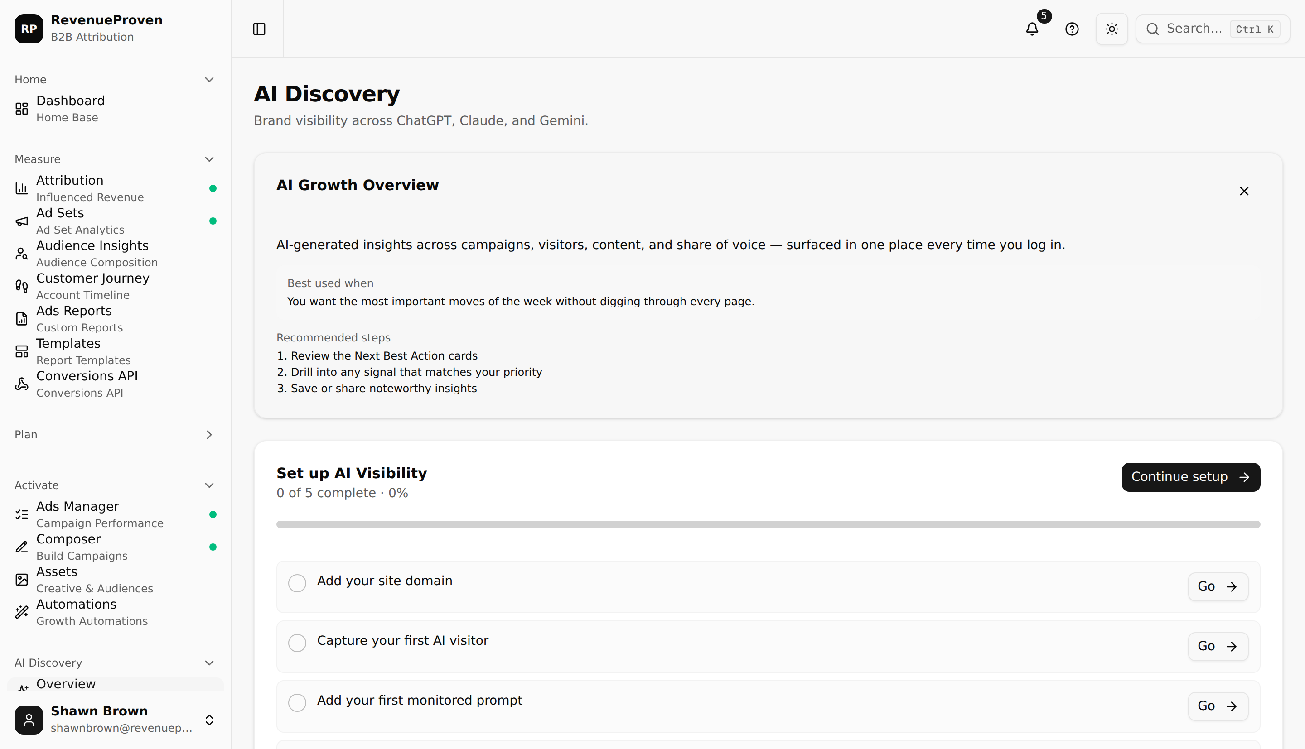
Task: Click "Review the Next Best Action cards" step
Action: 384,355
